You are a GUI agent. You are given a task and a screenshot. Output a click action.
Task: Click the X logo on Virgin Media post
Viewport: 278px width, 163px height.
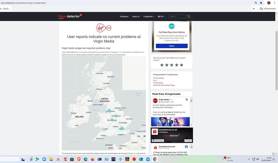pos(187,100)
